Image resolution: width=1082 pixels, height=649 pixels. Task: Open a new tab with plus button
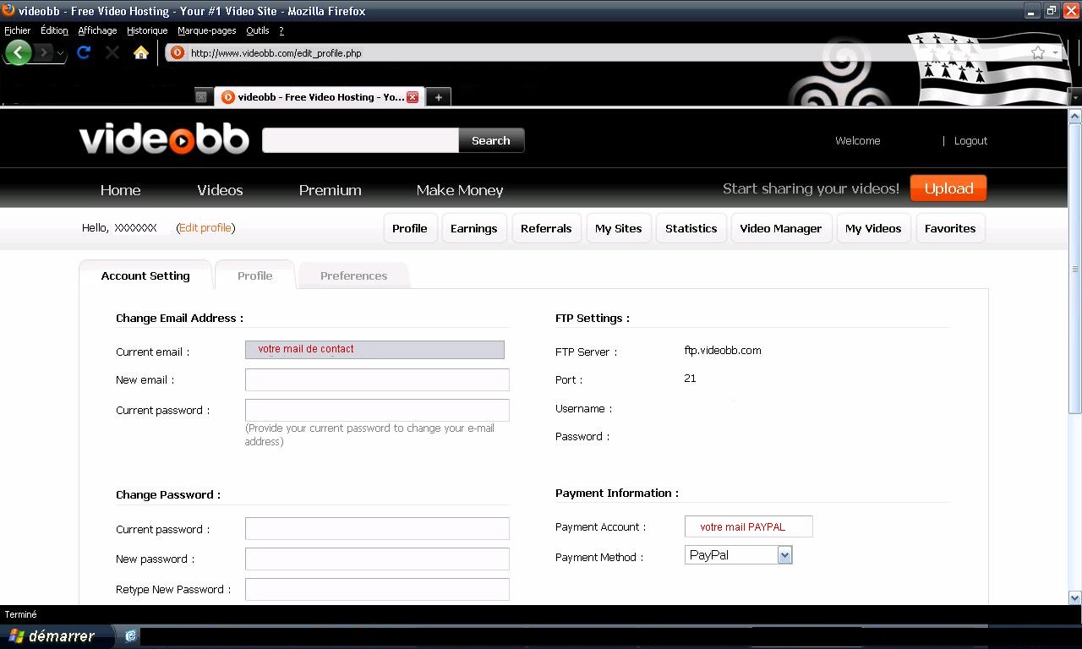point(438,97)
